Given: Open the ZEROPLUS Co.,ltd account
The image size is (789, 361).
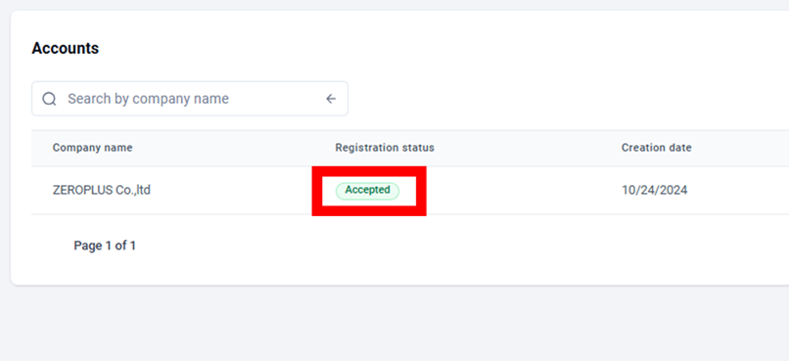Looking at the screenshot, I should click(102, 191).
